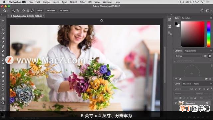Hide the Background layer with eye icon
This screenshot has height=120, width=213.
[x=176, y=103]
